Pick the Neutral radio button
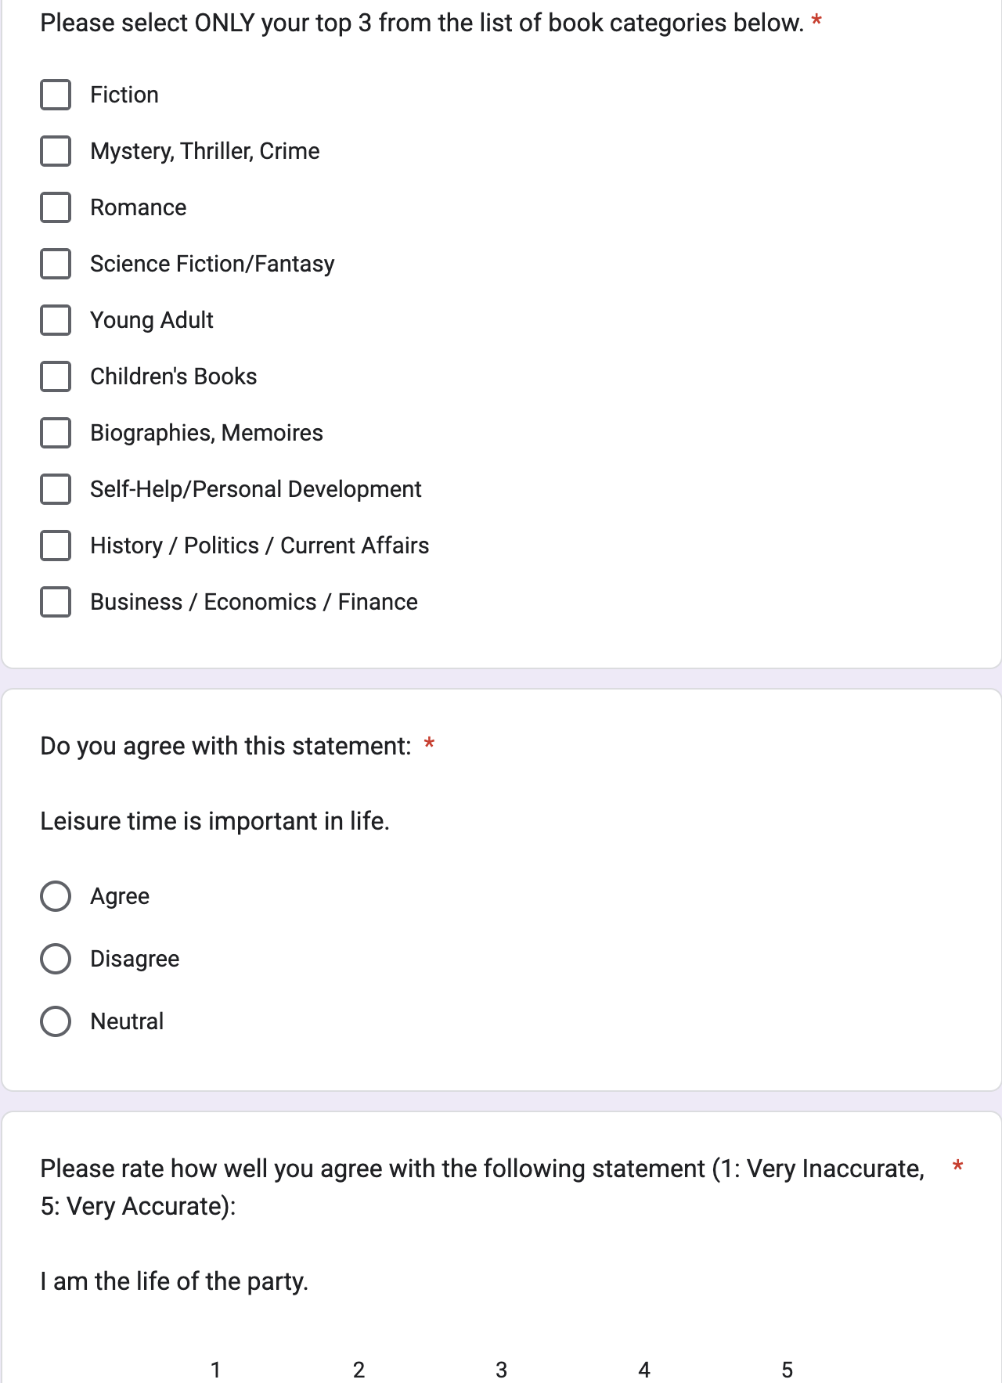 tap(56, 1021)
